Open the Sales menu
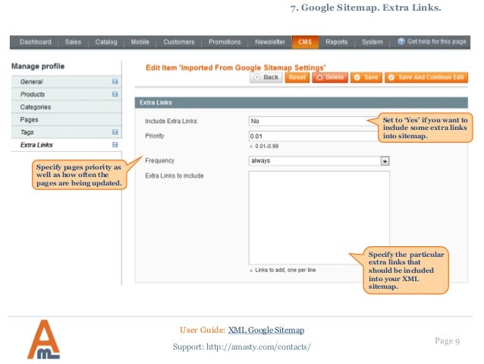484x364 pixels. (x=73, y=42)
